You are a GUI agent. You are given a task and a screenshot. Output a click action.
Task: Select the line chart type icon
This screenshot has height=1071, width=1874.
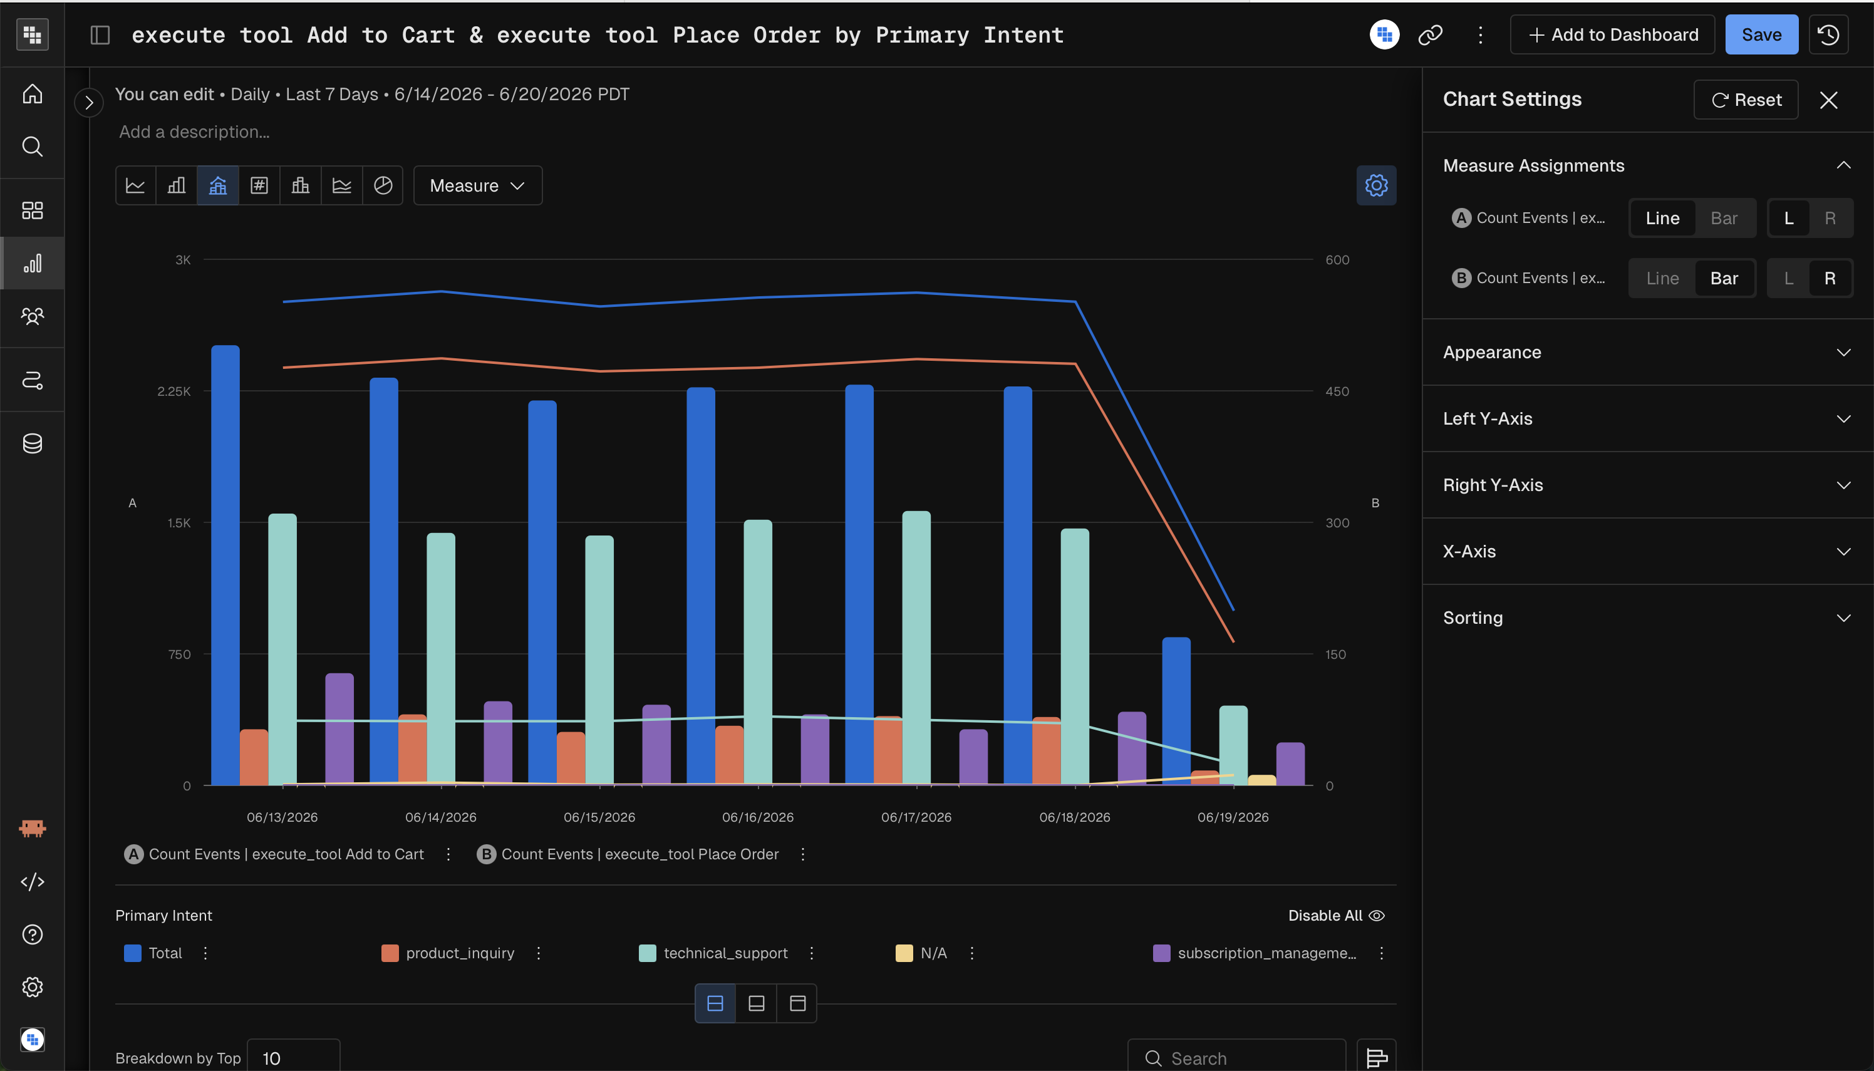click(135, 185)
